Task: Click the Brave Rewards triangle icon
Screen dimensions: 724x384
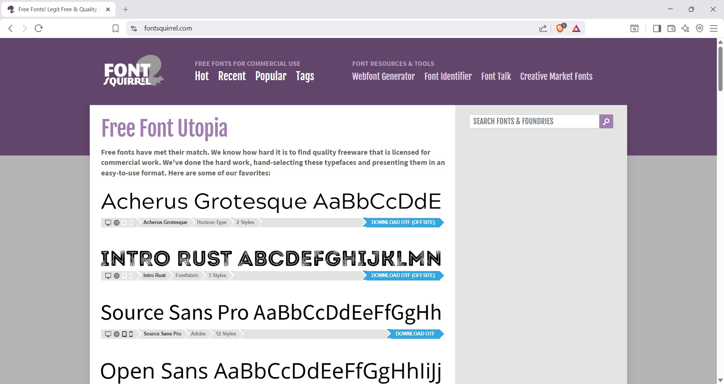Action: point(576,29)
